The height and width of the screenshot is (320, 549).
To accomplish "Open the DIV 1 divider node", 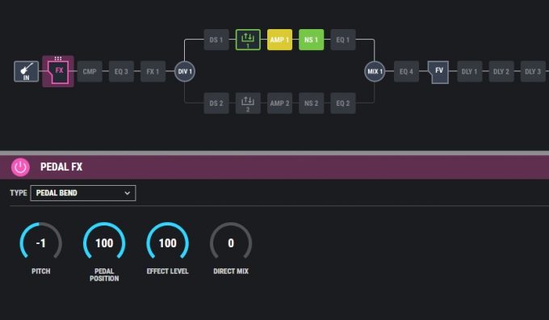I will [185, 71].
